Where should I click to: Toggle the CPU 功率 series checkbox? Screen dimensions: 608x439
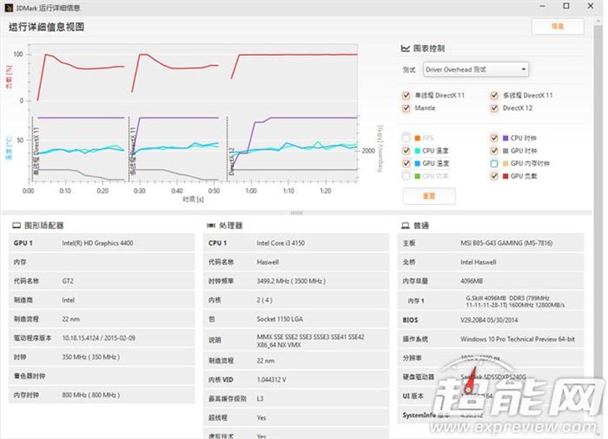pos(406,176)
